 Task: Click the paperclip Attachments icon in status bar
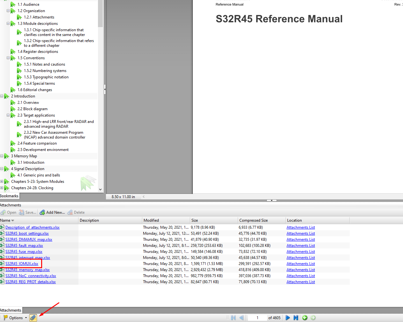33,318
